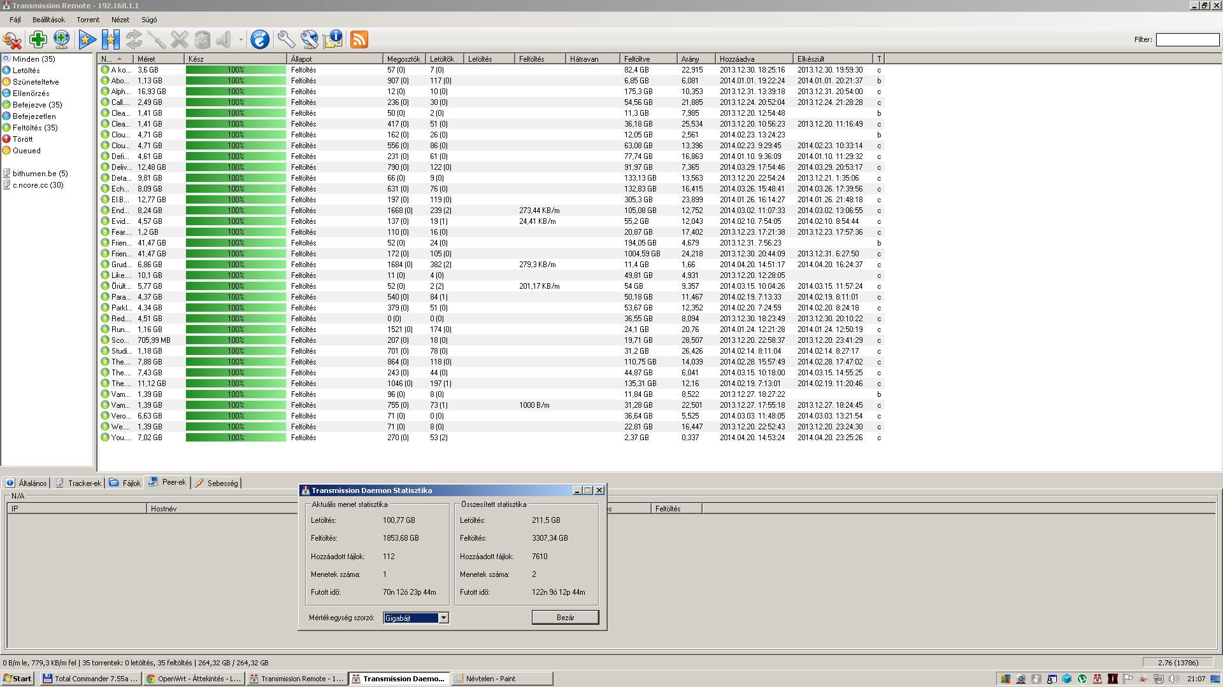The image size is (1223, 687).
Task: Sort by the Méret column header
Action: pos(159,59)
